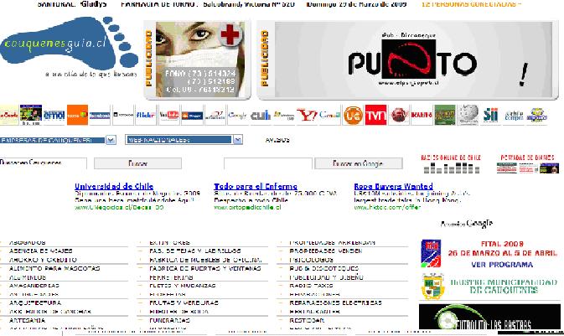Open the YouTube shortcut icon
This screenshot has height=336, width=564.
[169, 115]
